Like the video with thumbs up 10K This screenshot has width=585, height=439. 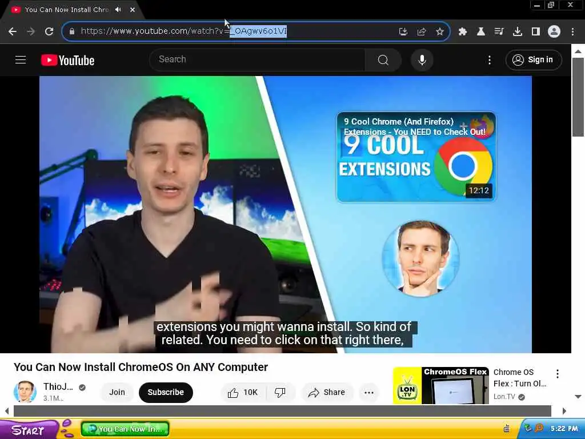pyautogui.click(x=242, y=392)
